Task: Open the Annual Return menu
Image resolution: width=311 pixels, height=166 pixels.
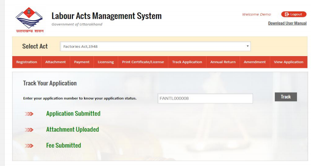Action: coord(223,62)
